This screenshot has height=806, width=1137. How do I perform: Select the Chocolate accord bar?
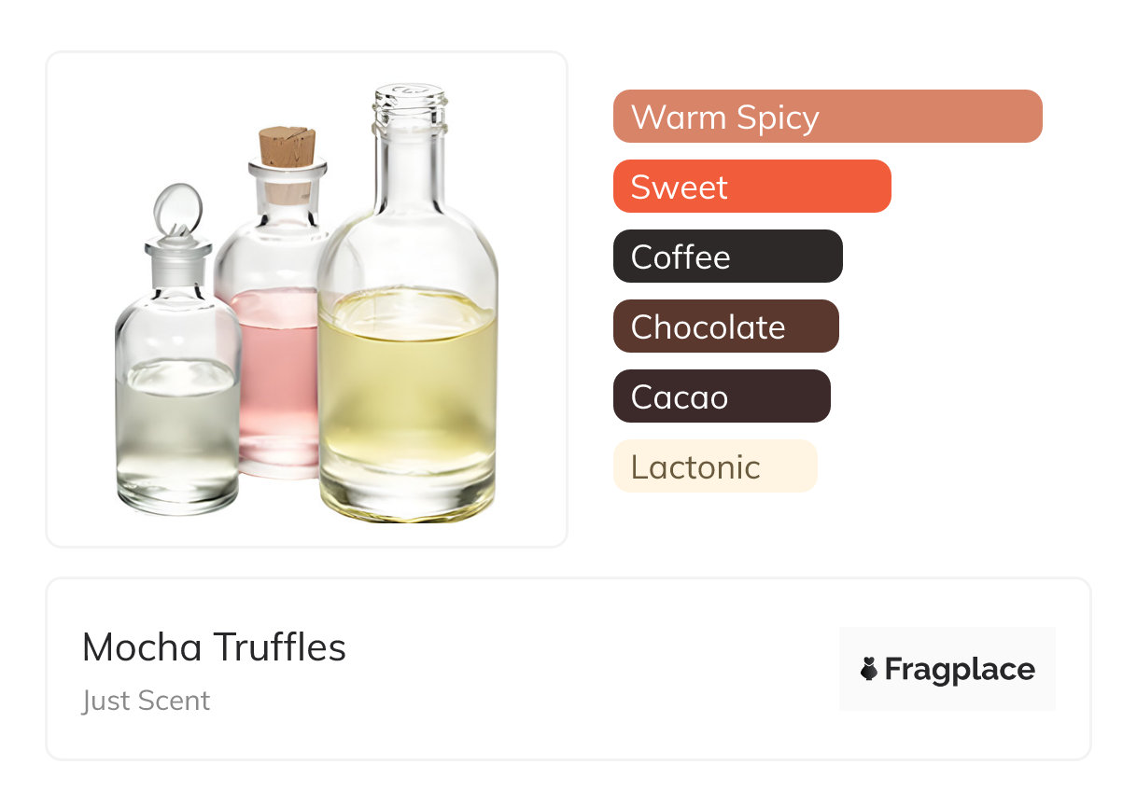coord(725,327)
